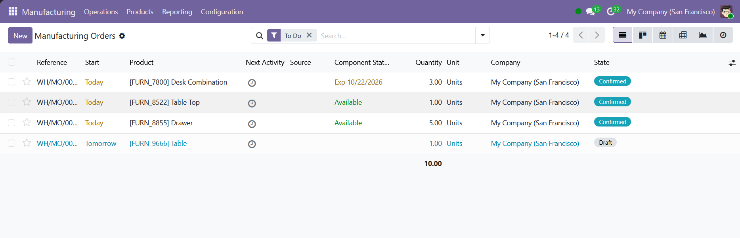Switch to calendar view
The image size is (740, 238).
click(663, 35)
